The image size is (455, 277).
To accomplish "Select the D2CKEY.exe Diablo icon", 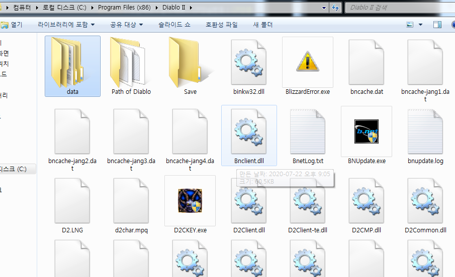I will [190, 201].
